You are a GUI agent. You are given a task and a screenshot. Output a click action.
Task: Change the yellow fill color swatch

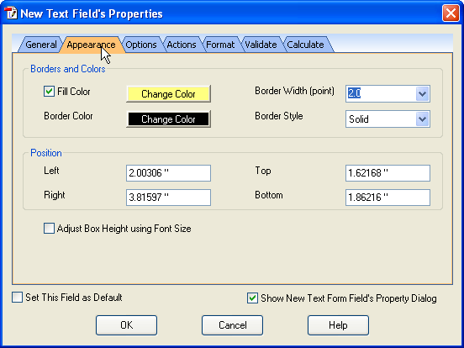point(168,94)
